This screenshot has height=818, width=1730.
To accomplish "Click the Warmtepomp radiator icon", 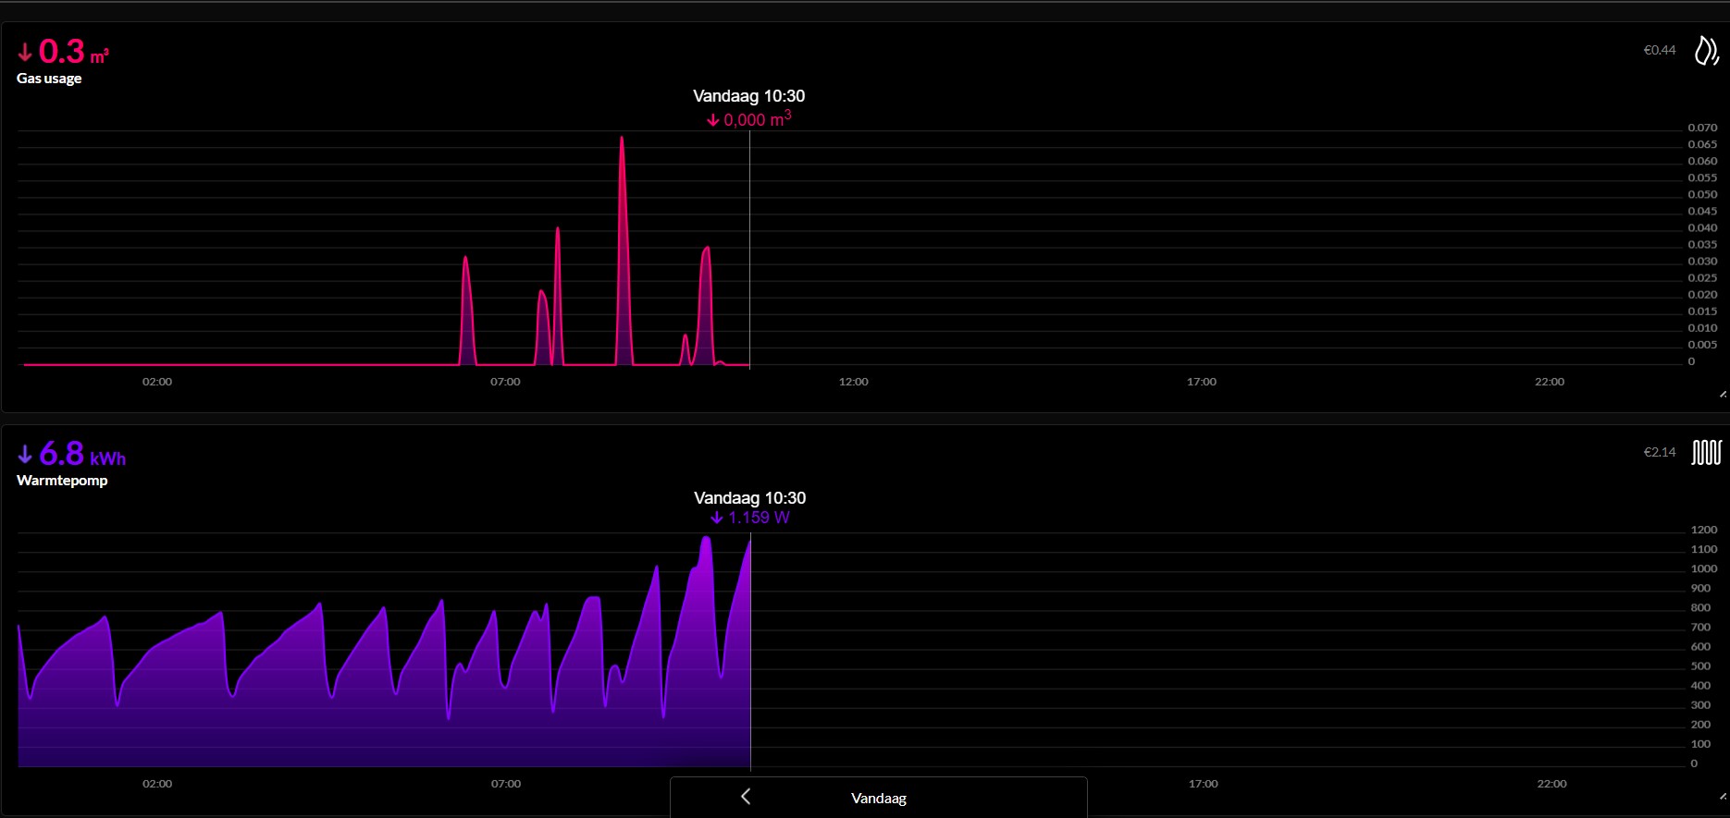I will coord(1706,453).
